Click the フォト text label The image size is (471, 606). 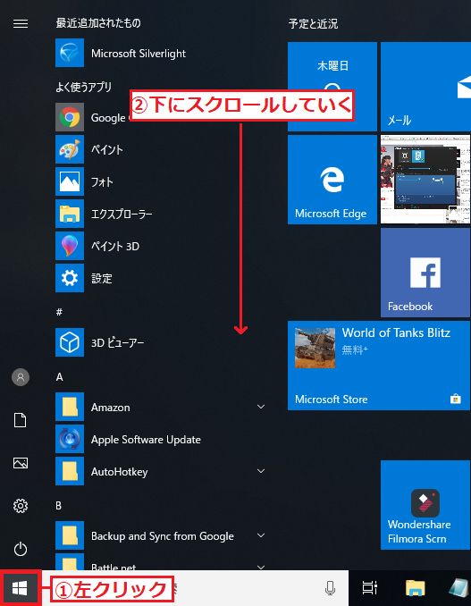(x=102, y=182)
